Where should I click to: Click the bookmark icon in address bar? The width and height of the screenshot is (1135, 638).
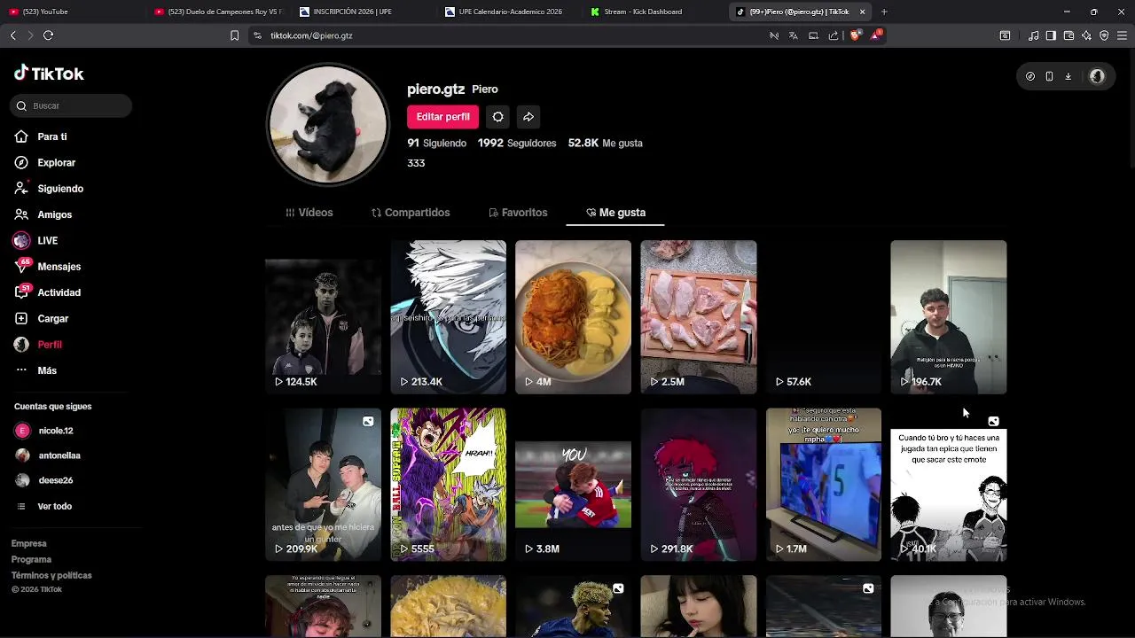coord(234,35)
